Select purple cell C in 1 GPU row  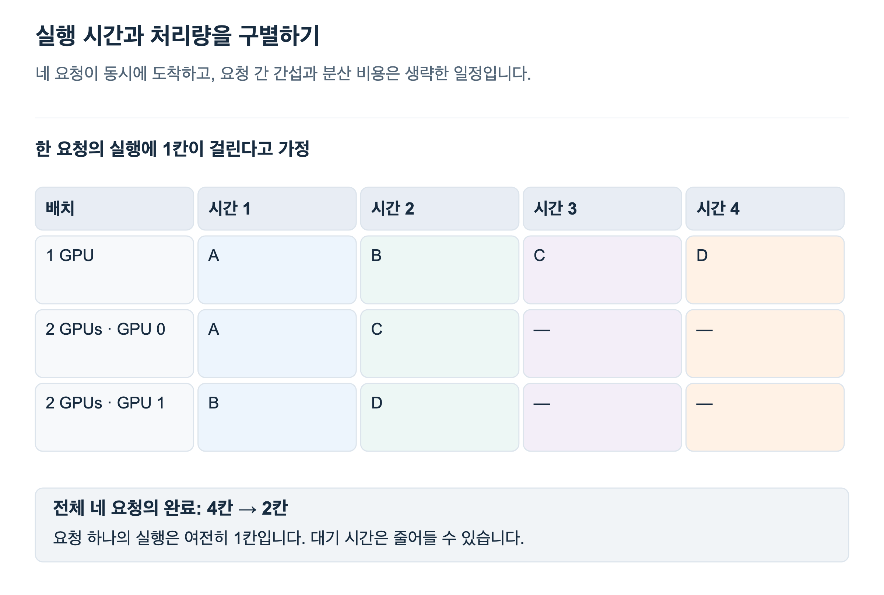pyautogui.click(x=602, y=270)
